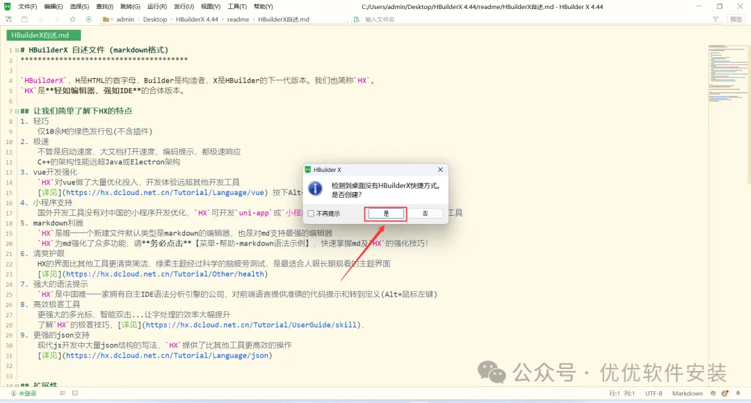The width and height of the screenshot is (751, 403).
Task: Click the Tutorial/Language/vue link
Action: click(x=165, y=193)
